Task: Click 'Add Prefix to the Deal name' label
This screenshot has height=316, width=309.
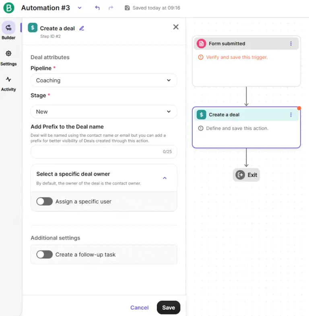Action: point(67,127)
